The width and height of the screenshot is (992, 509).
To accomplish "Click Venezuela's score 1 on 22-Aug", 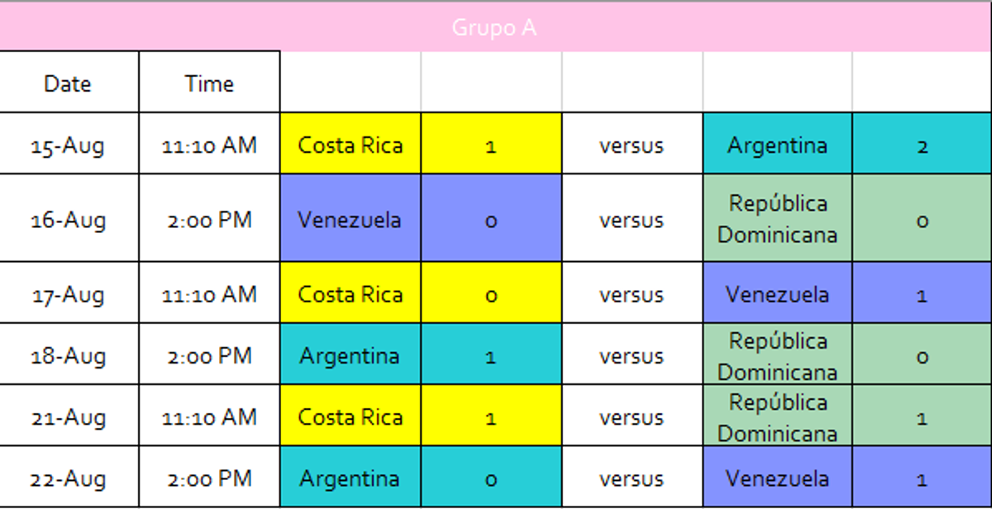I will tap(922, 477).
